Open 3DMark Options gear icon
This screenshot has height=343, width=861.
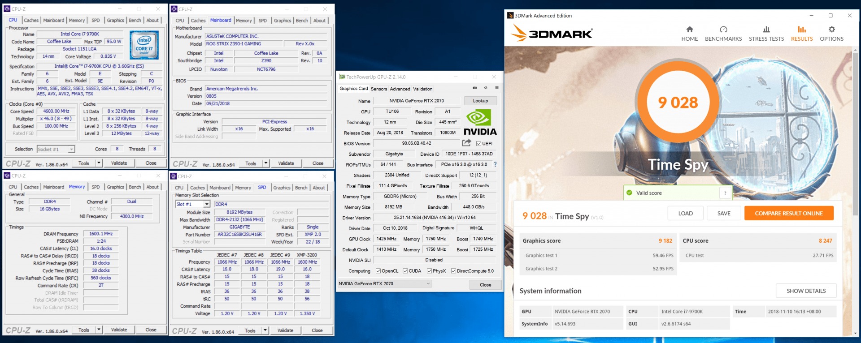coord(831,30)
